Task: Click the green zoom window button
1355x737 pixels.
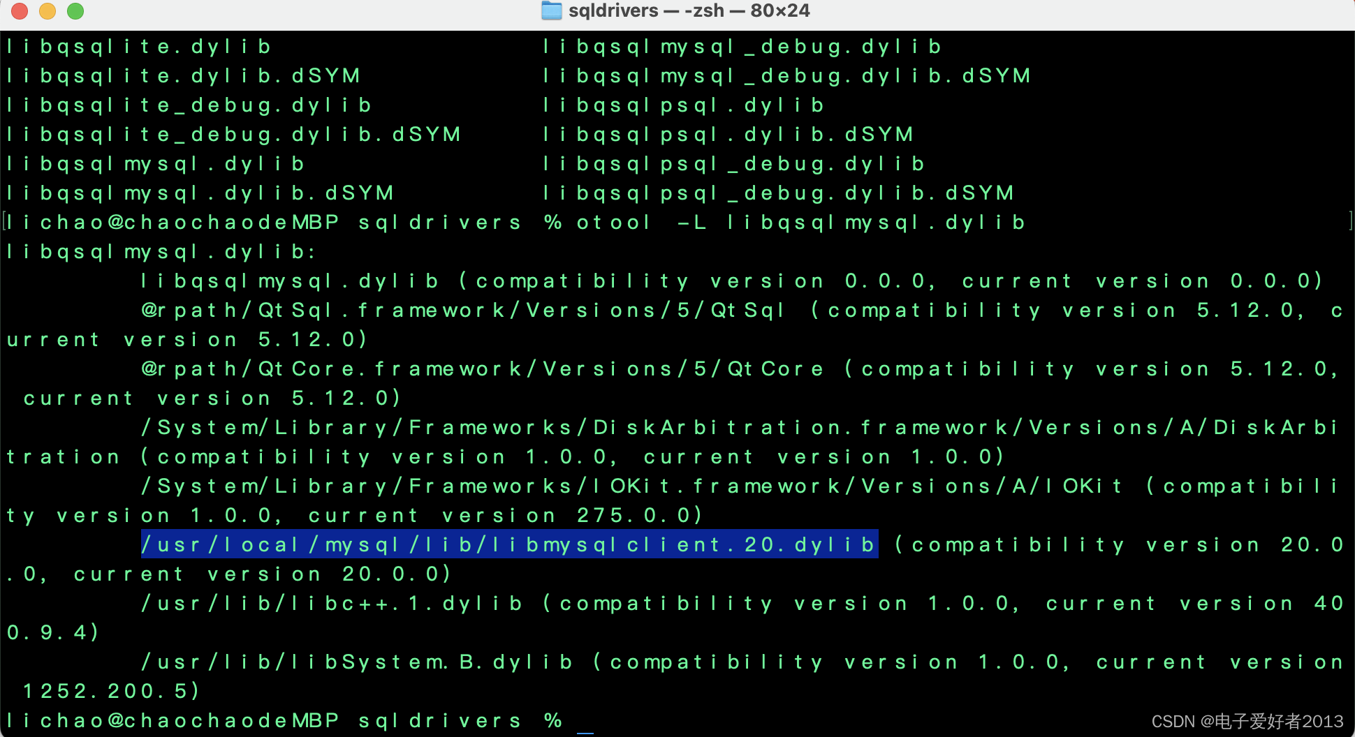Action: pyautogui.click(x=75, y=10)
